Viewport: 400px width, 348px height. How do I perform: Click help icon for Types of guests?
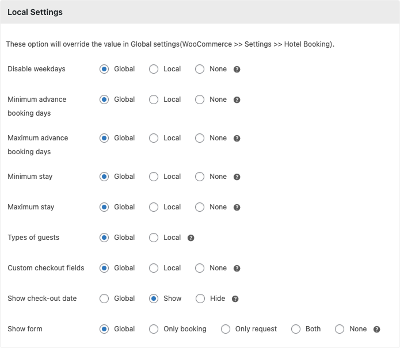pyautogui.click(x=191, y=238)
